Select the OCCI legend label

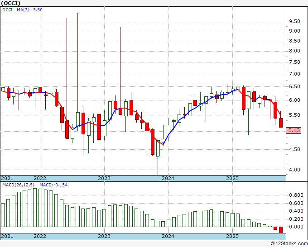(x=9, y=9)
